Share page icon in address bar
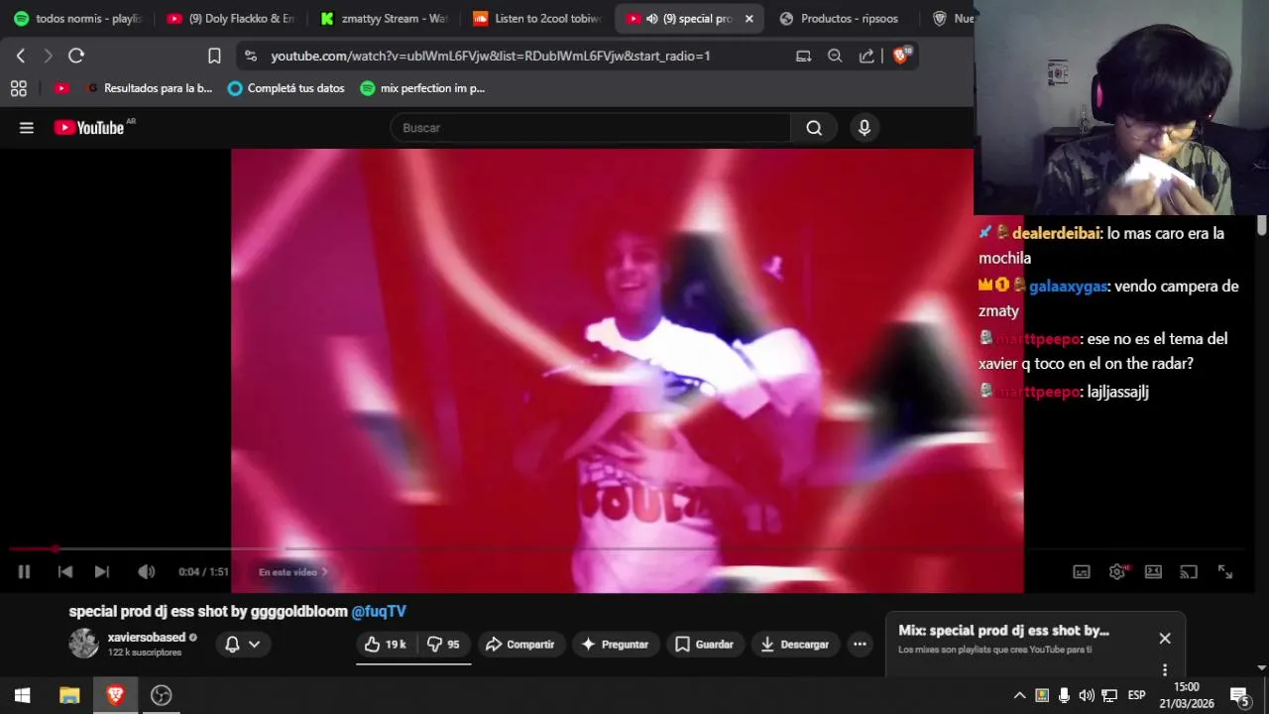The image size is (1269, 714). coord(866,57)
